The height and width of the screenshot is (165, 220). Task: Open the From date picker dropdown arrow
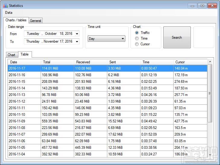pos(77,34)
